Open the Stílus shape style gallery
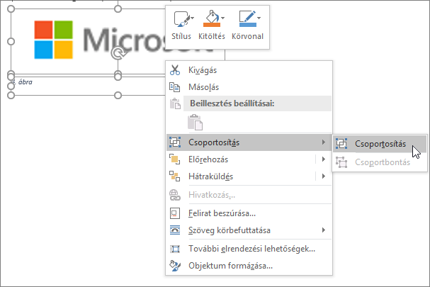 [181, 26]
